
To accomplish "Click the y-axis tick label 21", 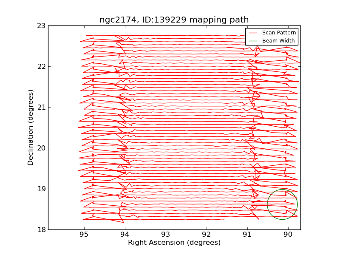I will coord(41,107).
